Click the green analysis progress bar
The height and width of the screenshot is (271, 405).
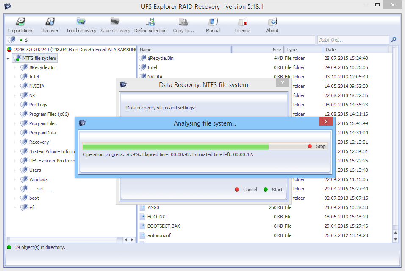point(175,147)
